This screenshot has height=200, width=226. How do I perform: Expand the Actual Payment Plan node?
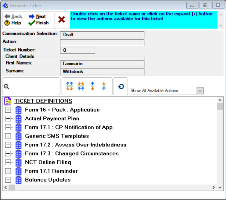[x=8, y=119]
